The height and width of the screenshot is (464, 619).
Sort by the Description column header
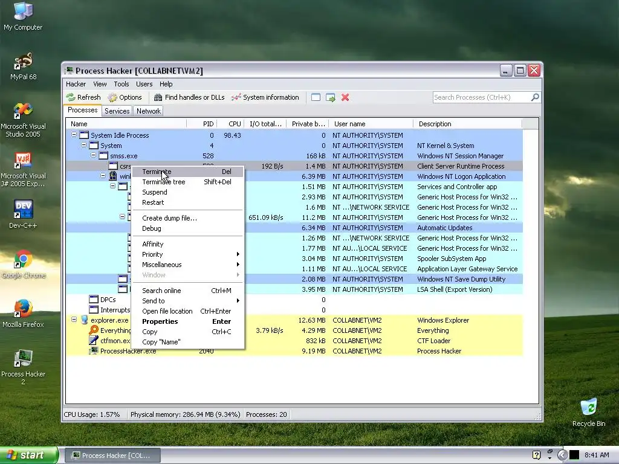click(x=467, y=124)
